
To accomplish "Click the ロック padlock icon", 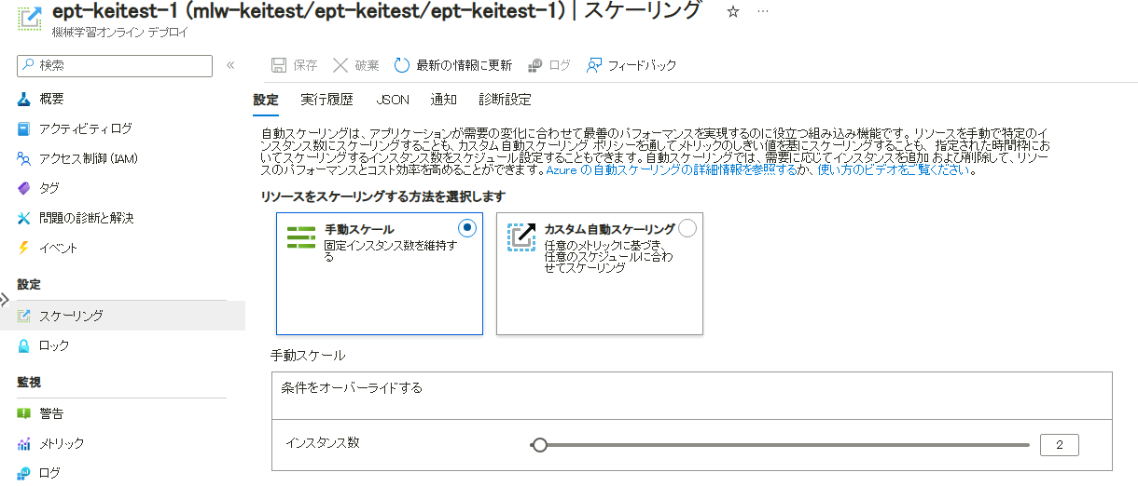I will [25, 345].
